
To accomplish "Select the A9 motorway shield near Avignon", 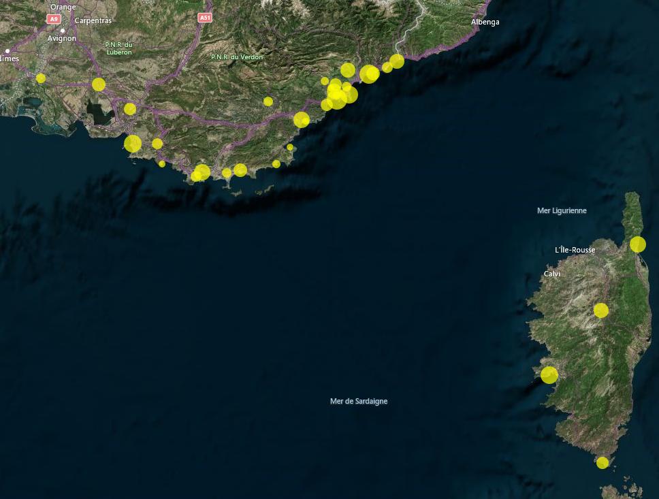I will [x=53, y=20].
